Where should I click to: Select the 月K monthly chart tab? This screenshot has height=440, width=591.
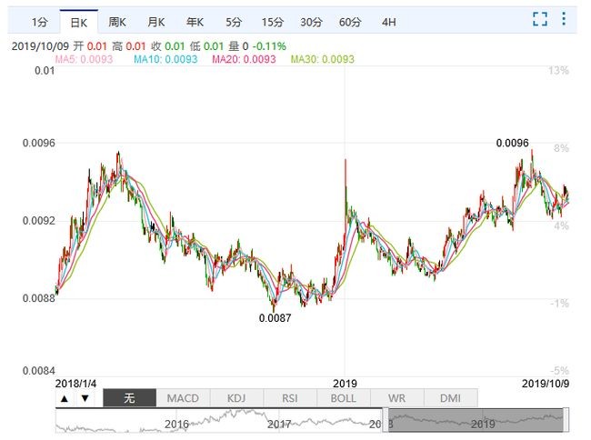coord(156,21)
